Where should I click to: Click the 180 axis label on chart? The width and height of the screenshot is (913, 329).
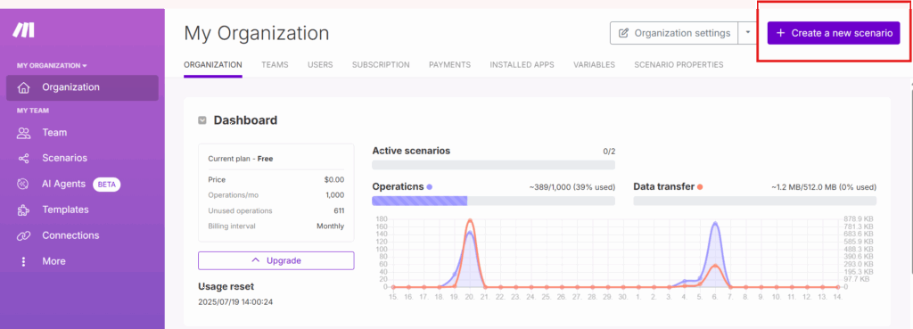382,219
